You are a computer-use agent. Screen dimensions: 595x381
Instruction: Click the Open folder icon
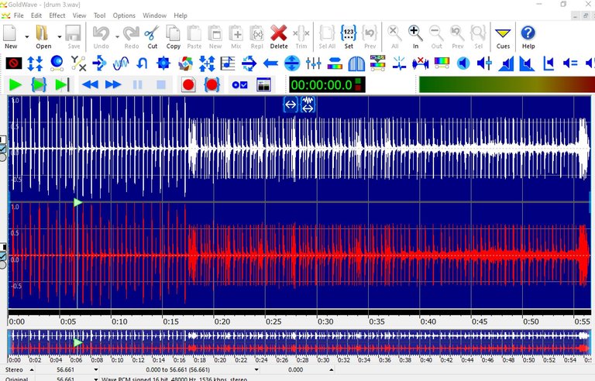(x=43, y=36)
